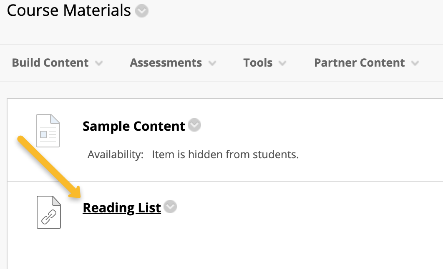Open the Tools menu
The width and height of the screenshot is (443, 269).
258,63
